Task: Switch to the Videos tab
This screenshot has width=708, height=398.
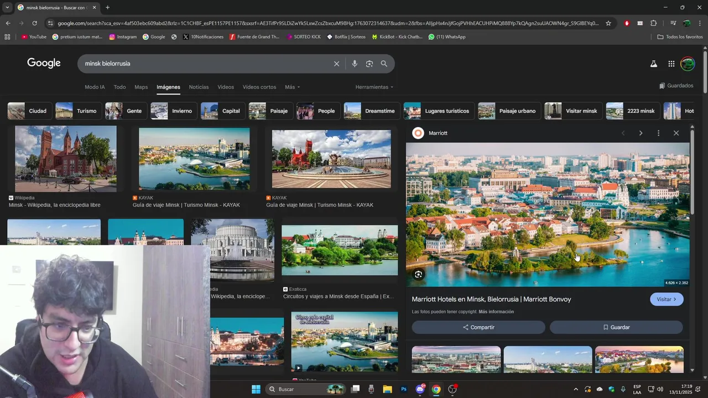Action: (226, 87)
